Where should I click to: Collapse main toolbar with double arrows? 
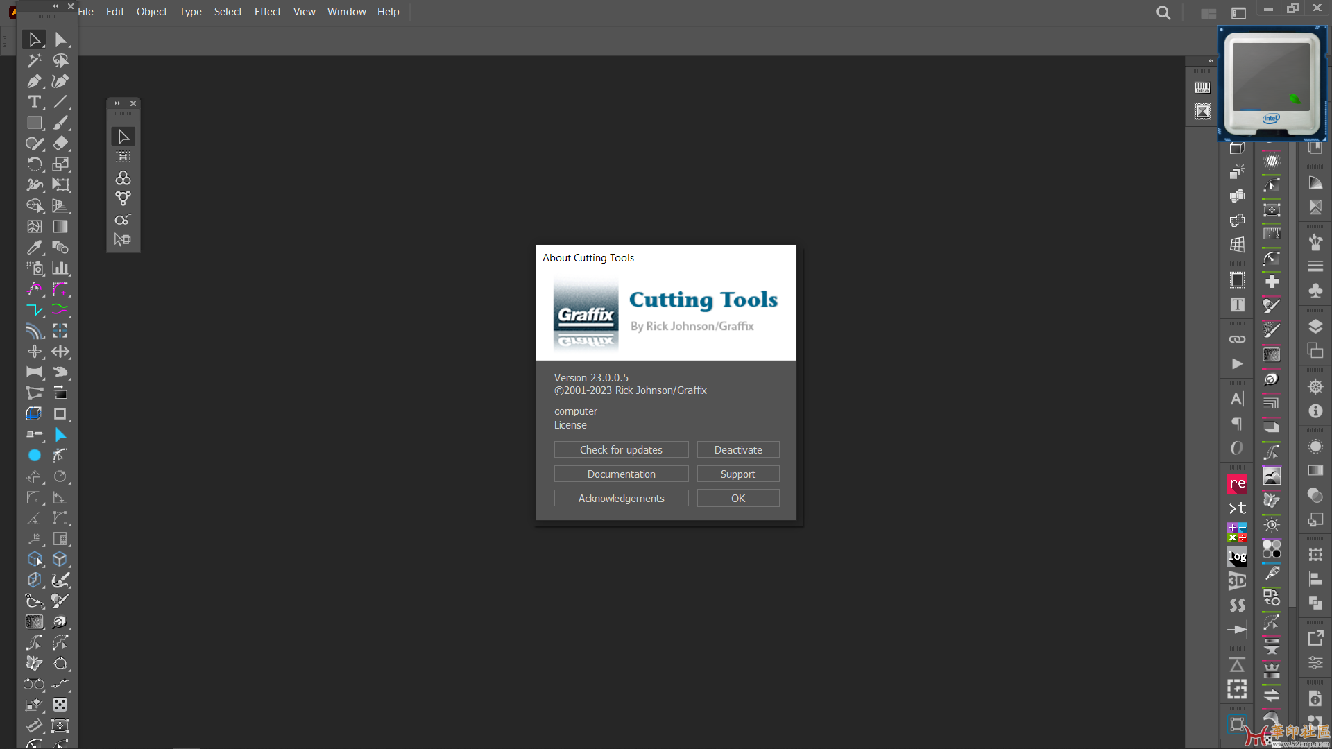(55, 6)
